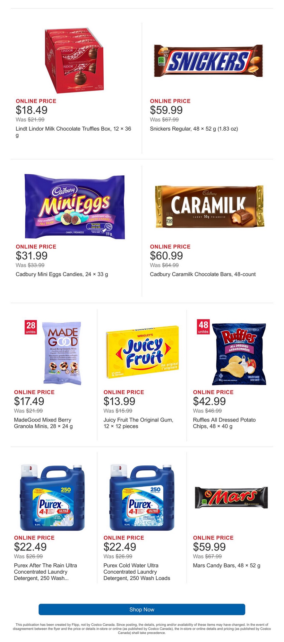Click the Ruffles All Dressed Potato Chips title

pyautogui.click(x=224, y=423)
